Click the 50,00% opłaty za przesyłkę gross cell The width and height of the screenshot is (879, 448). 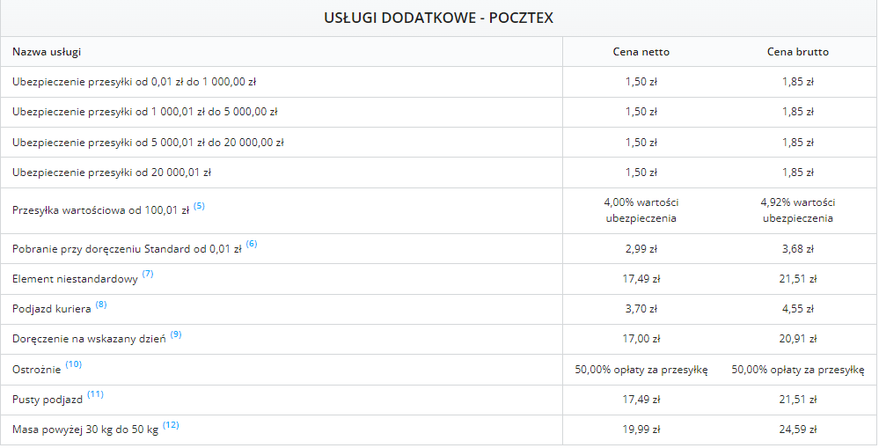tap(797, 370)
